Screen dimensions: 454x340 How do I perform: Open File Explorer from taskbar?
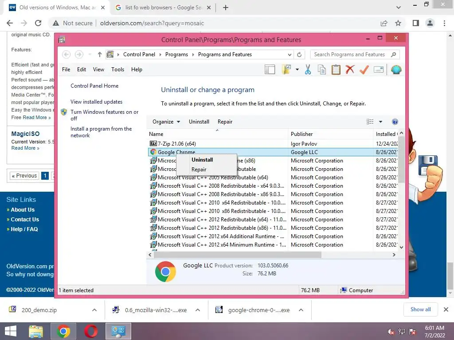coord(36,331)
